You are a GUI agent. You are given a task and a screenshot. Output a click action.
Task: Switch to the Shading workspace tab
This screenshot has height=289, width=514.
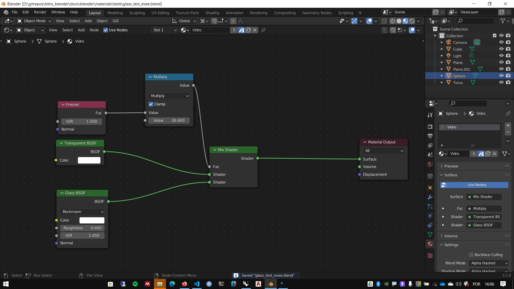[x=212, y=13]
